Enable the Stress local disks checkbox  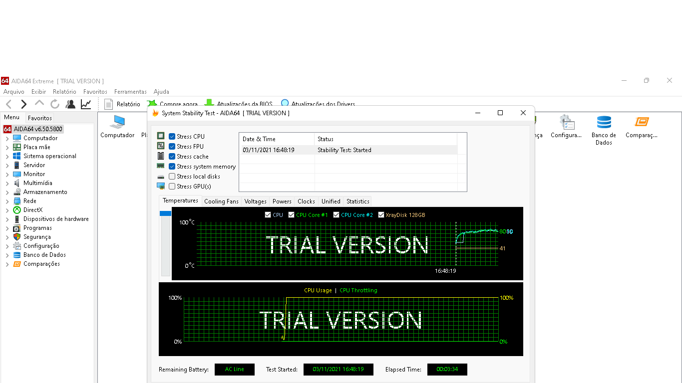tap(172, 177)
